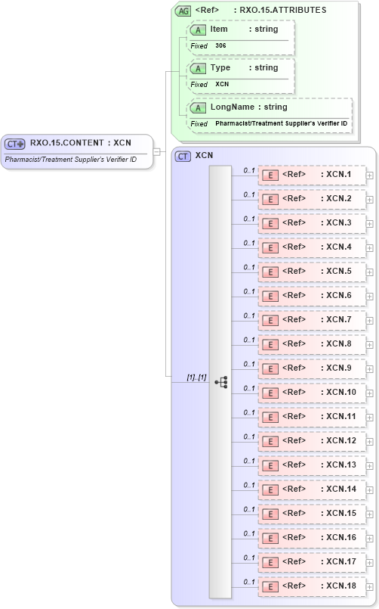379x609 pixels.
Task: Click the XCN complex type heading
Action: 205,155
